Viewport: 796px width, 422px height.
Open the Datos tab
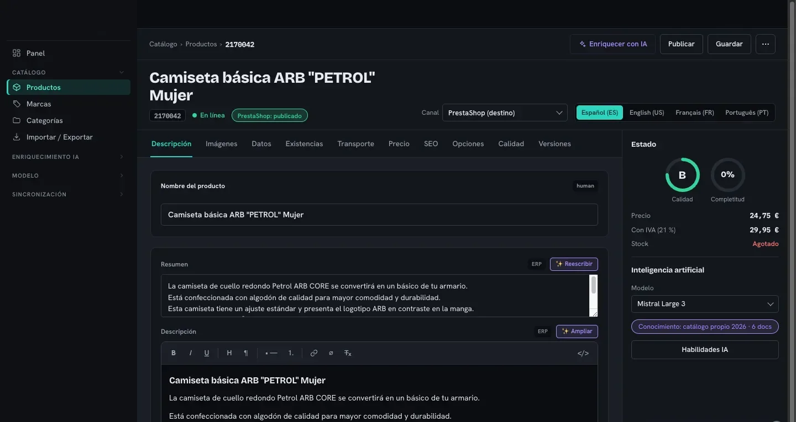coord(261,143)
